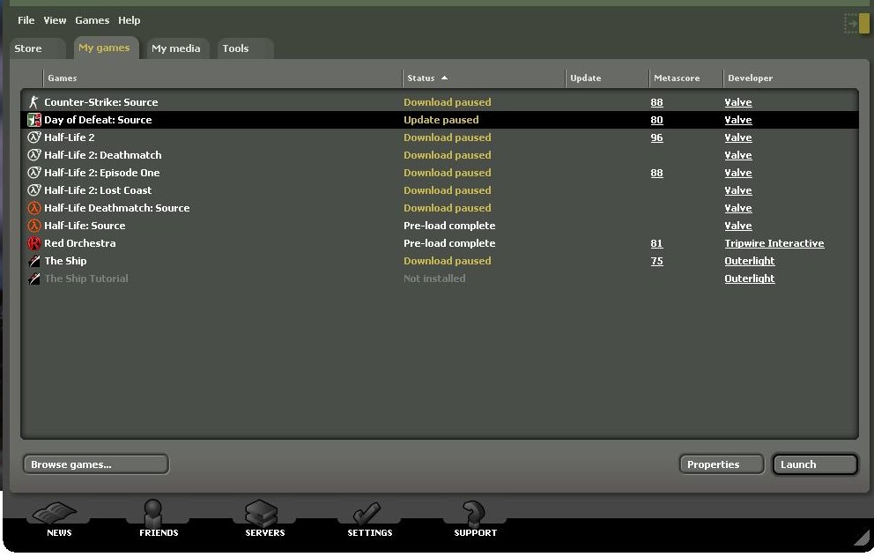
Task: Open the Help menu
Action: pyautogui.click(x=129, y=20)
